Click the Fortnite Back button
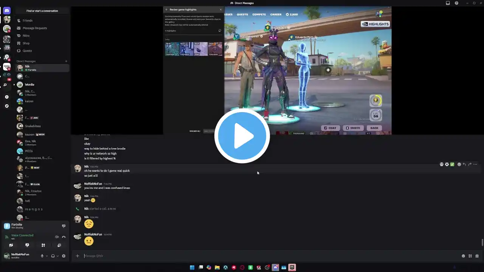The height and width of the screenshot is (272, 484). pos(374,128)
